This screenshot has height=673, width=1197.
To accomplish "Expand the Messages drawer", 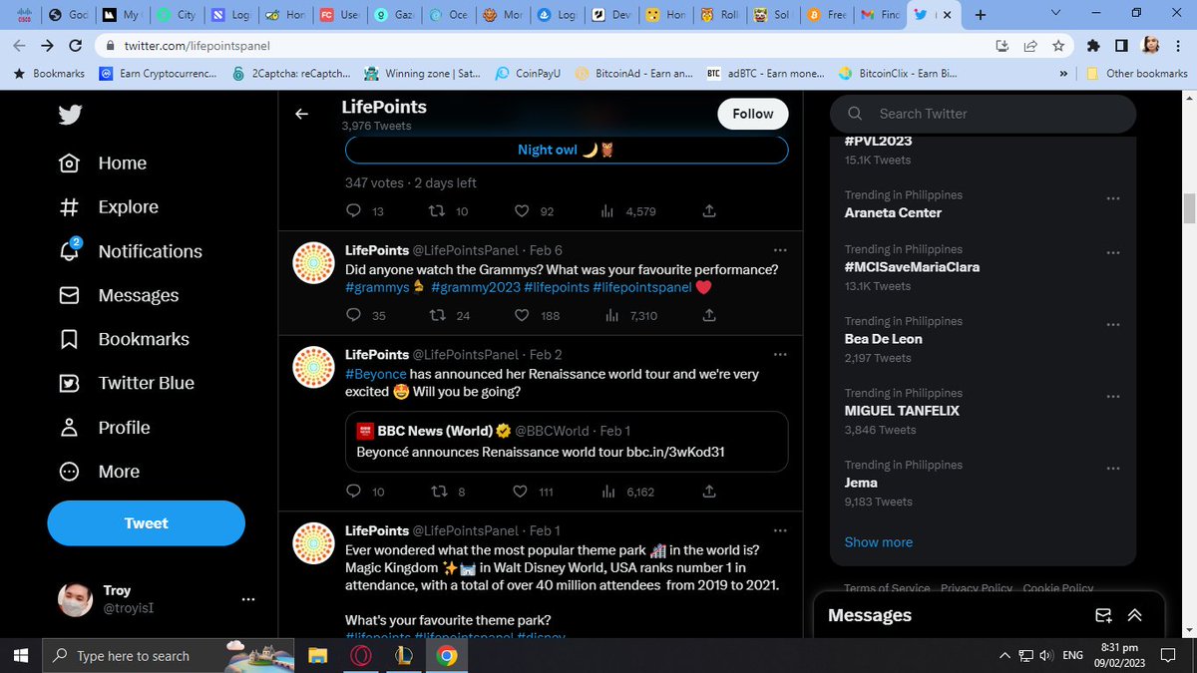I will 1135,615.
